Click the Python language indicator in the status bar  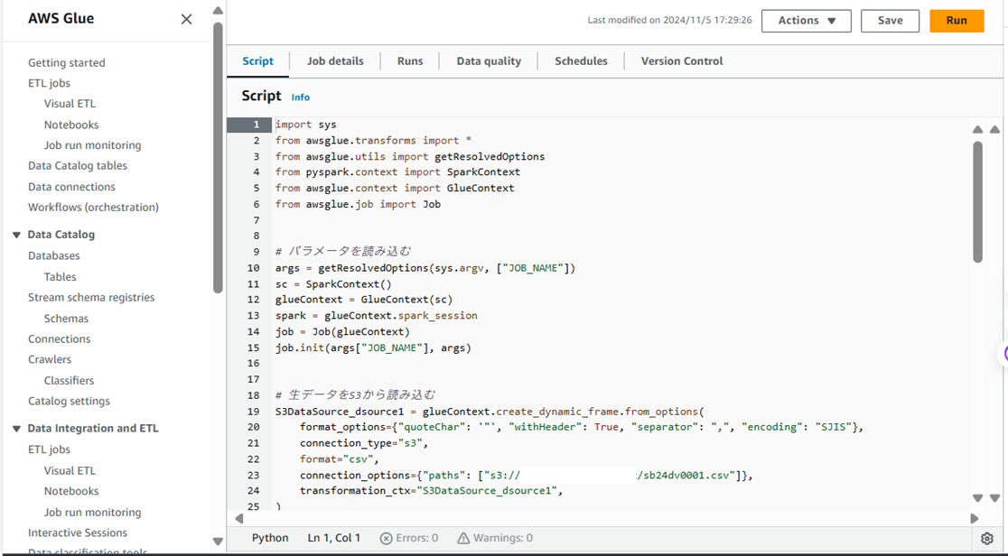[x=270, y=536]
